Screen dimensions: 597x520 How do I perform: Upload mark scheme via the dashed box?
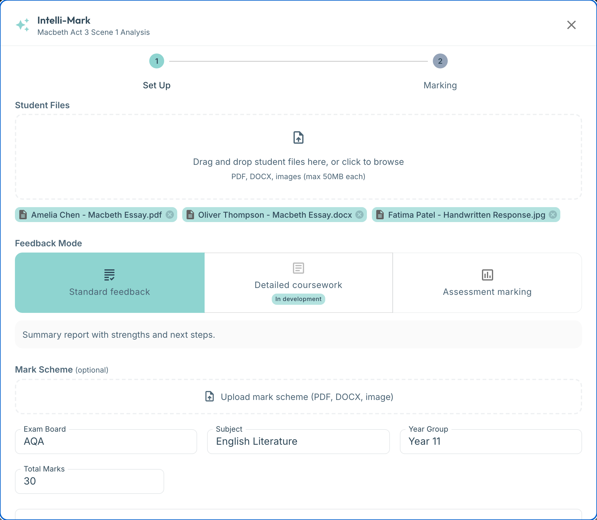298,397
